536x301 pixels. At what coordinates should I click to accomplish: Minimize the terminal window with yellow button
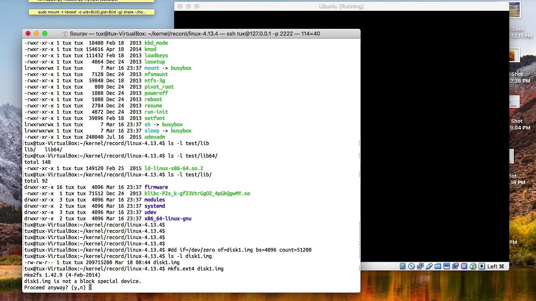pos(36,33)
